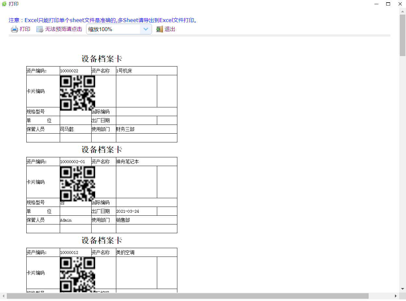Click the printer icon in the toolbar
The height and width of the screenshot is (301, 406).
[x=14, y=29]
